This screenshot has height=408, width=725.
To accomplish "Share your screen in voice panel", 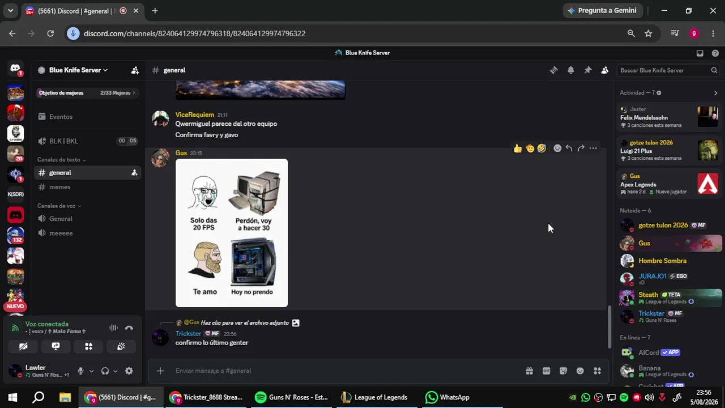I will [56, 346].
